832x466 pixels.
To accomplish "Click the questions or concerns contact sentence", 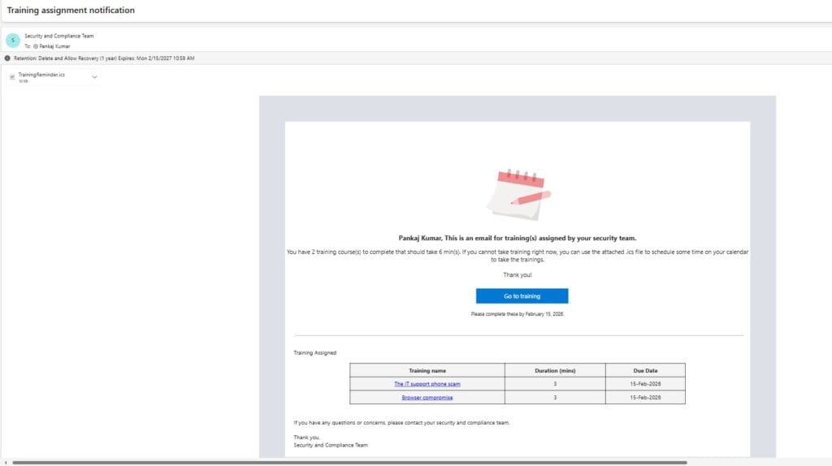I will pos(401,422).
